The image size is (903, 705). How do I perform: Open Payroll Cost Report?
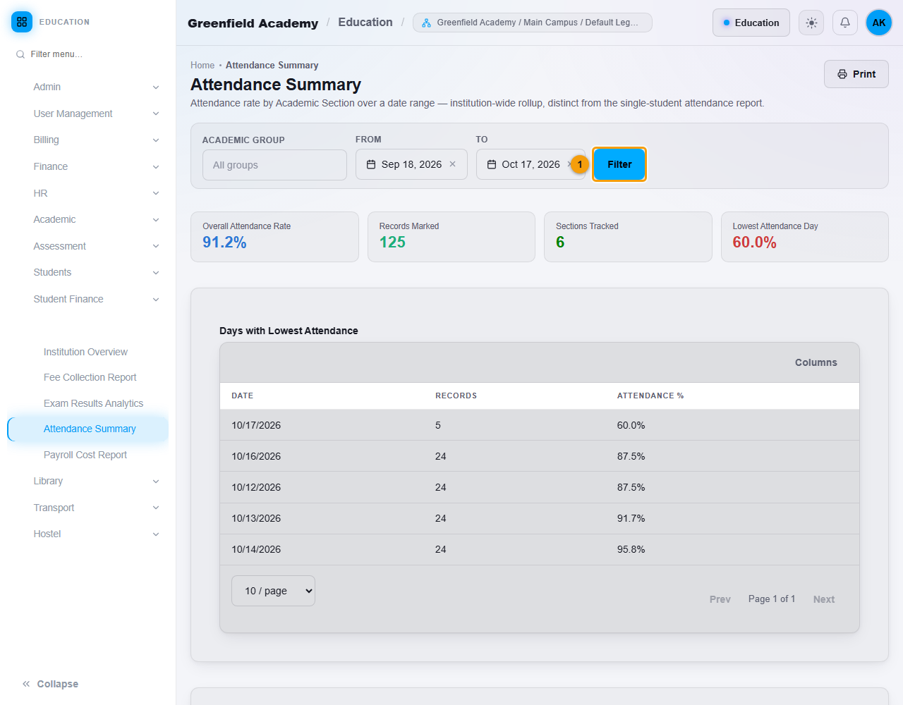[x=85, y=455]
